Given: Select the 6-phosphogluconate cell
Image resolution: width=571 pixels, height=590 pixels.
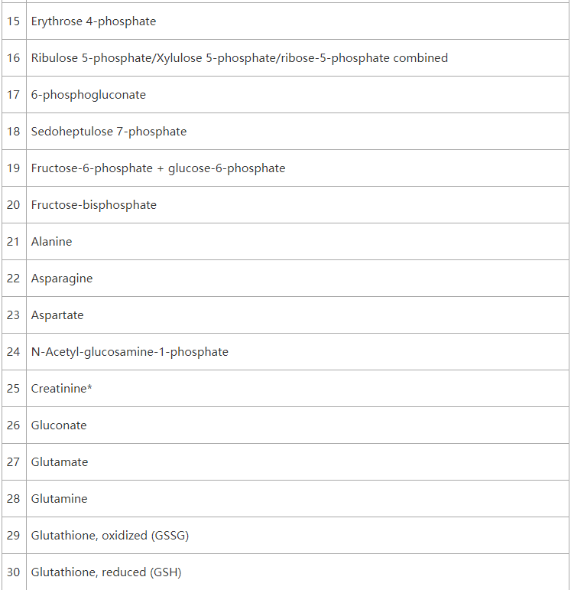Looking at the screenshot, I should pos(297,94).
